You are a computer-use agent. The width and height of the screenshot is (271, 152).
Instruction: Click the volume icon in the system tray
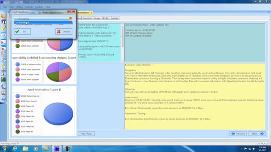pyautogui.click(x=254, y=149)
